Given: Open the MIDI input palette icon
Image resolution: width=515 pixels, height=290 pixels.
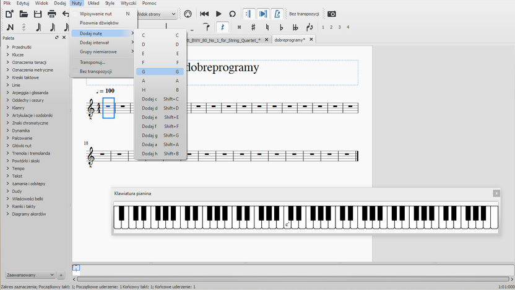Looking at the screenshot, I should pos(188,14).
